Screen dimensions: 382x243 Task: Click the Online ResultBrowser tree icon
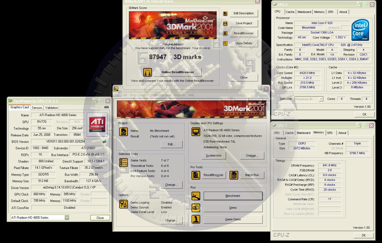coord(148,72)
